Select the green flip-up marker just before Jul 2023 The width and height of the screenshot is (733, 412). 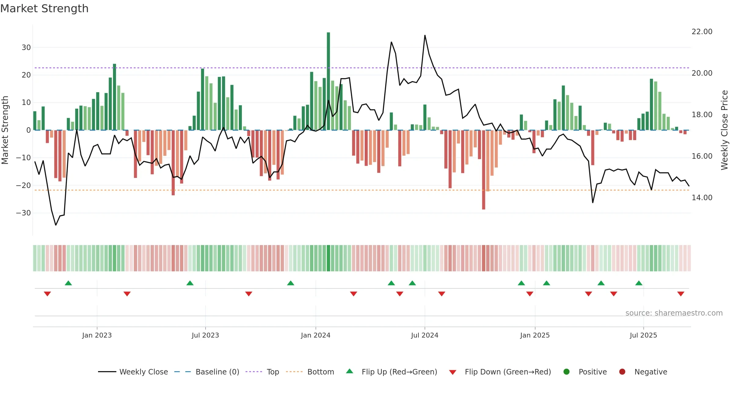[190, 283]
